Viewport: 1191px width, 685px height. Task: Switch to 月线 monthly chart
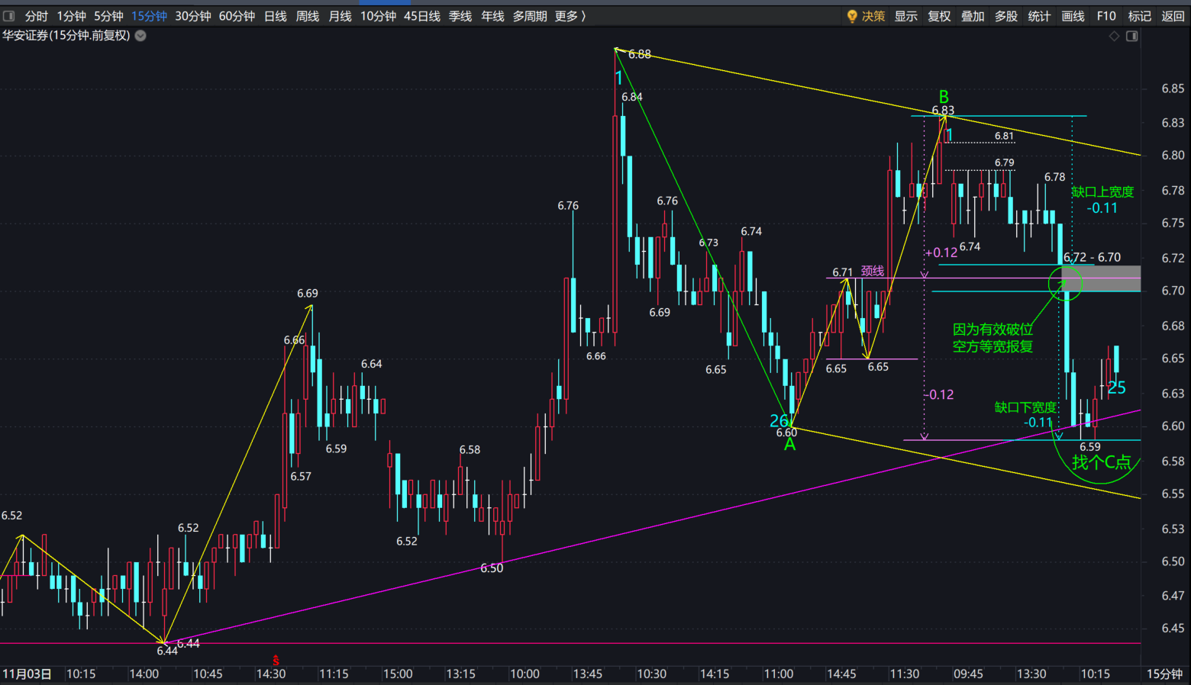pyautogui.click(x=340, y=16)
